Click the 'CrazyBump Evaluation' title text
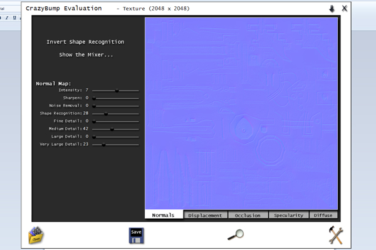The image size is (376, 250). pos(64,8)
